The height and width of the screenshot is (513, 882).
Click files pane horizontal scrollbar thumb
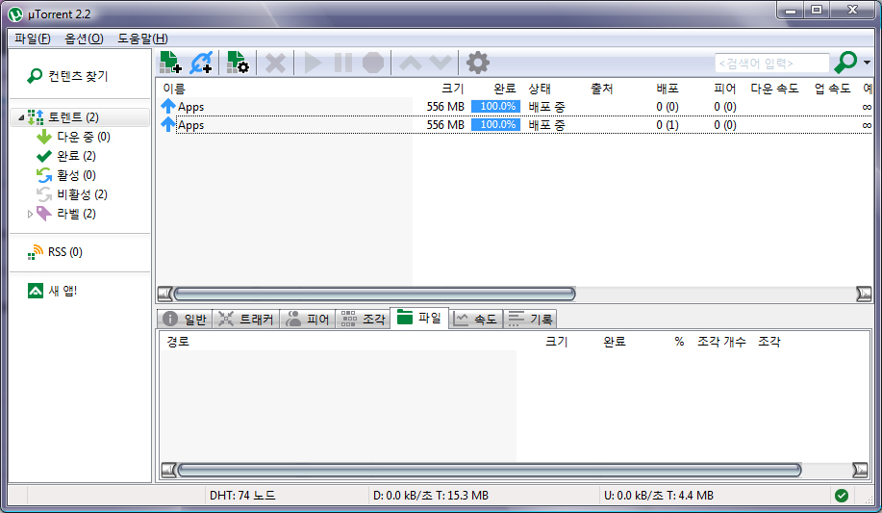point(490,471)
